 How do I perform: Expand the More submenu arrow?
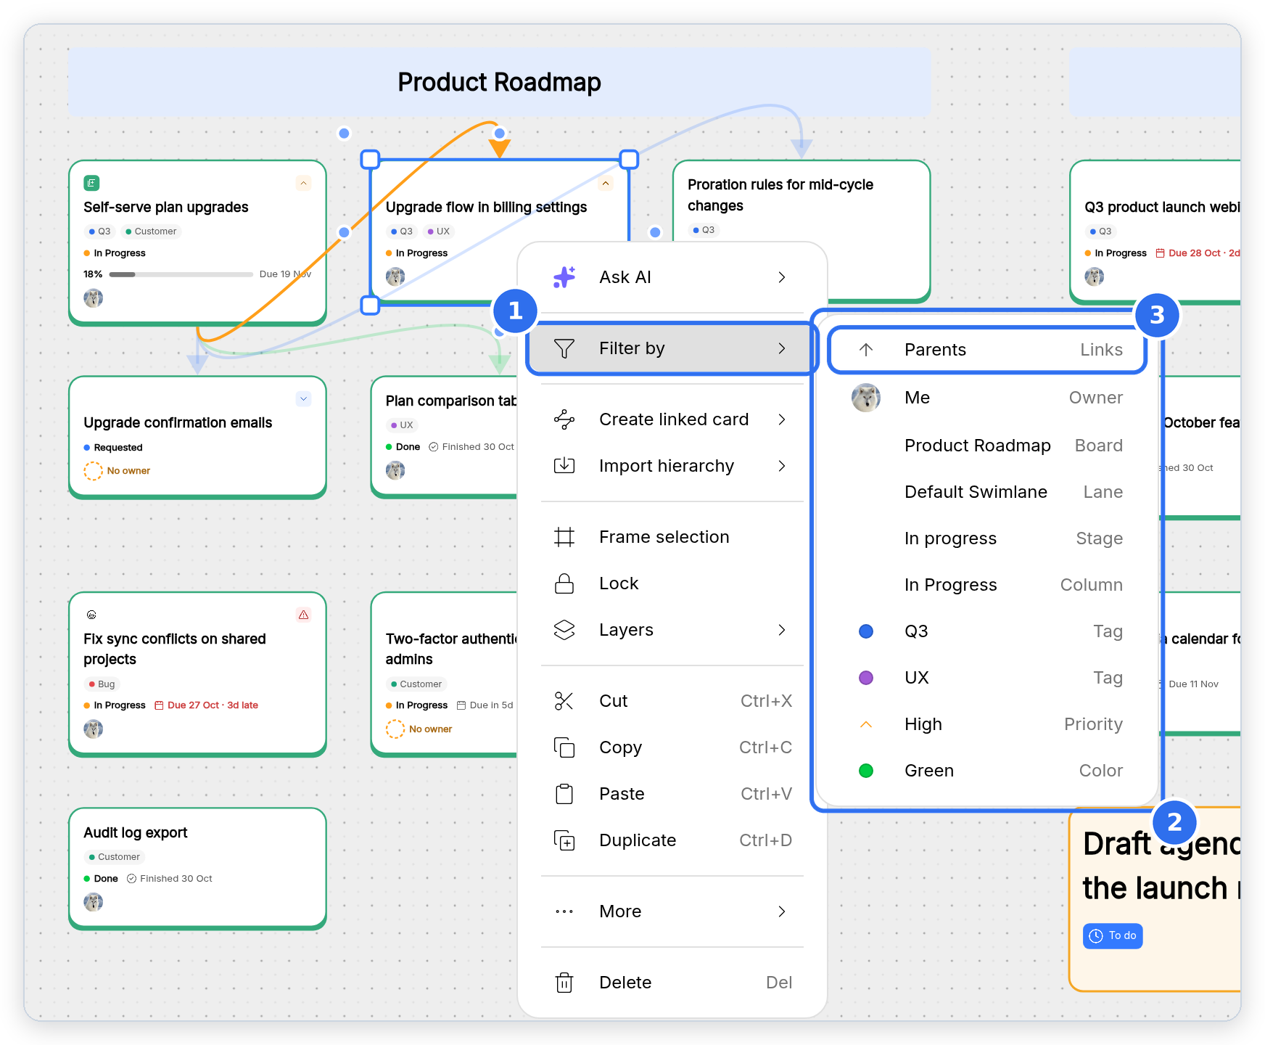click(782, 911)
